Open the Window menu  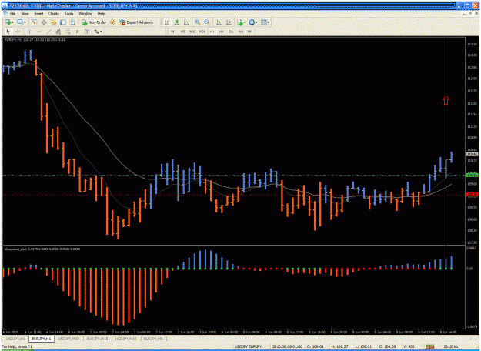pyautogui.click(x=85, y=14)
